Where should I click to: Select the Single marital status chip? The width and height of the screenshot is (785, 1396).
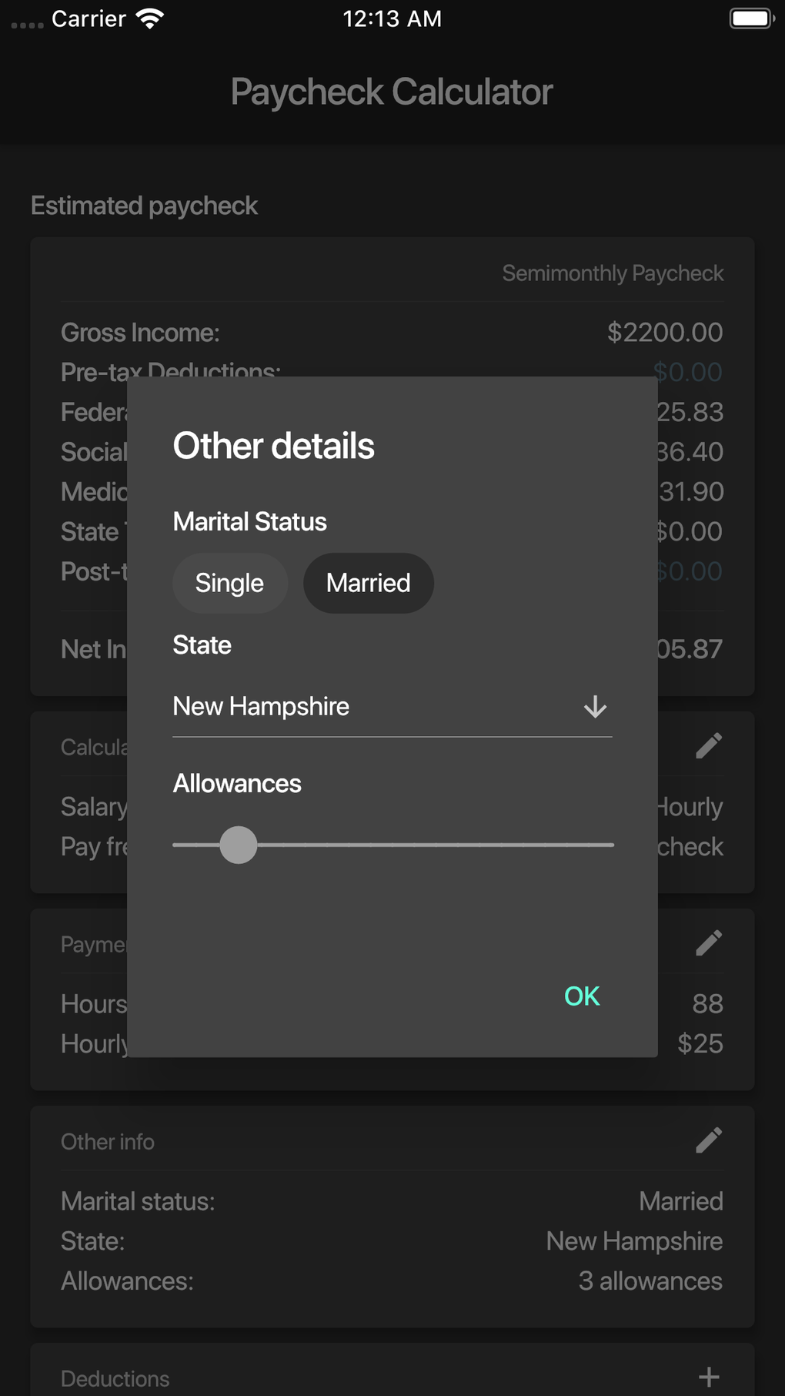(x=229, y=583)
